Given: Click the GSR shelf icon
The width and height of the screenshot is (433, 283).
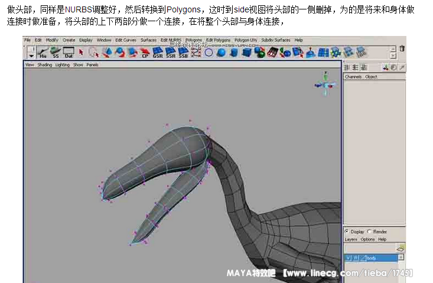Looking at the screenshot, I should pyautogui.click(x=158, y=52).
